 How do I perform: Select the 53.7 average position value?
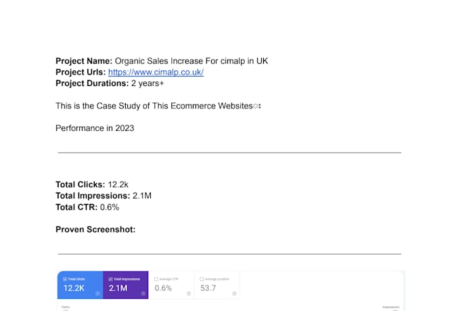(208, 288)
